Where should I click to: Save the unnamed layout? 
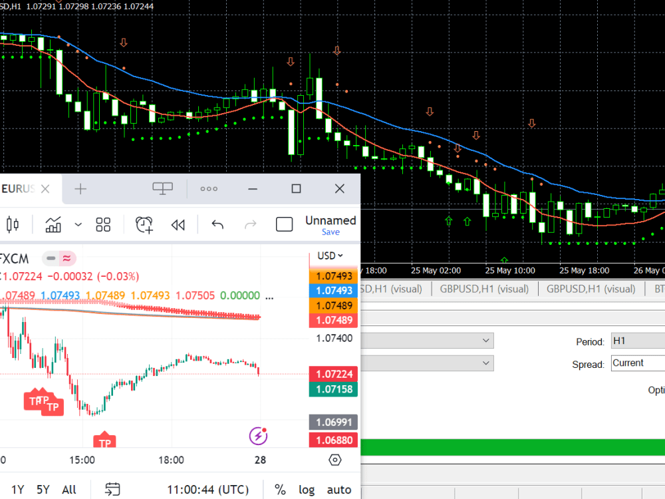[x=331, y=232]
